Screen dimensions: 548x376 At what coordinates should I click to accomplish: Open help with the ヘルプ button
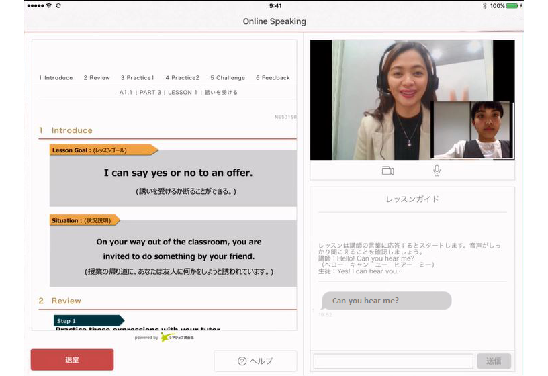(x=255, y=361)
